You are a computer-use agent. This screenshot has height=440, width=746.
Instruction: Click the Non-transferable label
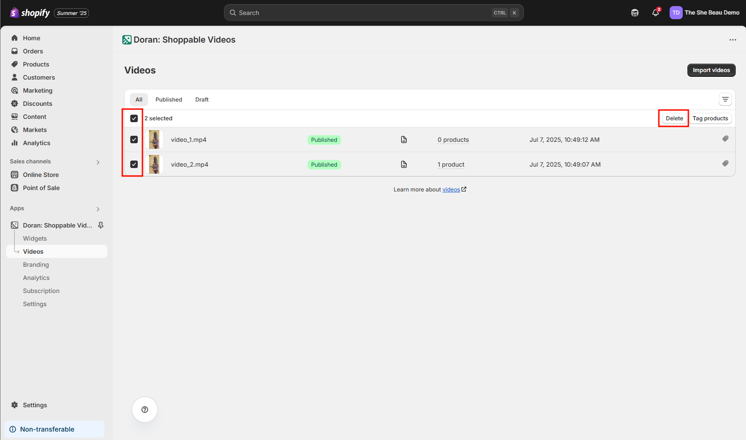point(47,429)
